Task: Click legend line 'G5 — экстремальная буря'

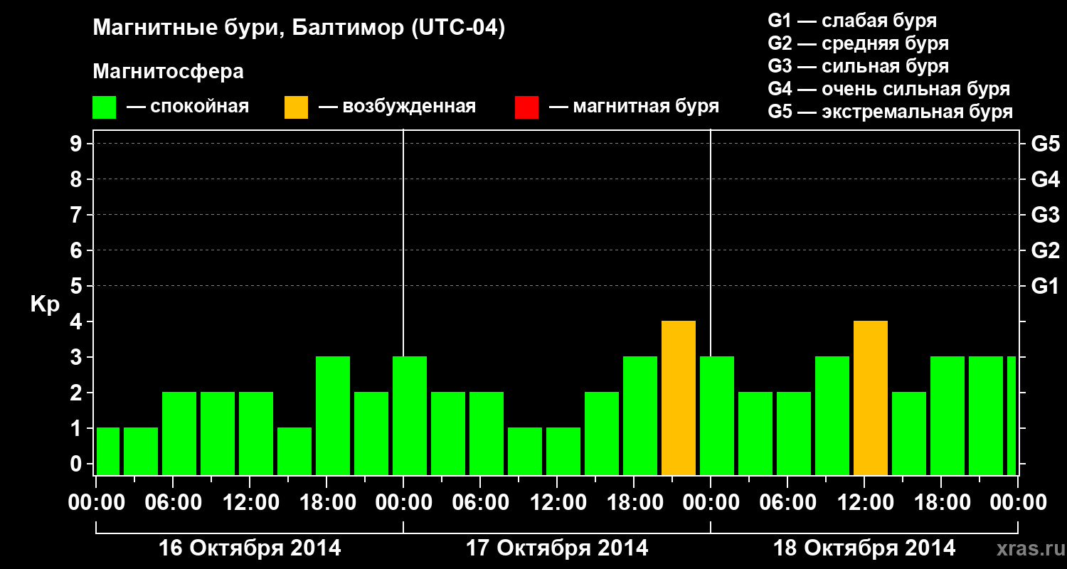Action: [890, 112]
